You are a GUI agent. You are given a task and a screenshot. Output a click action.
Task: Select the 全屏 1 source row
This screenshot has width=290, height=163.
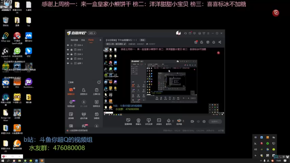click(x=84, y=63)
